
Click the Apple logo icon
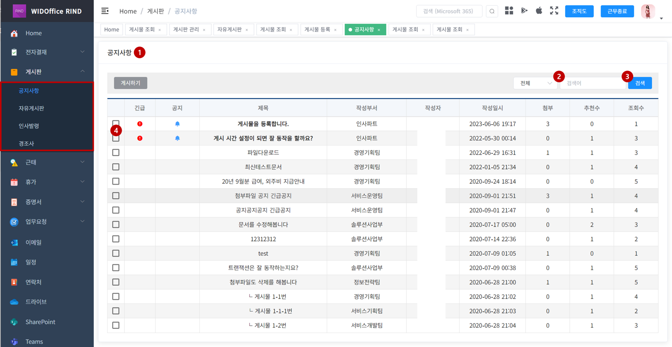click(539, 11)
